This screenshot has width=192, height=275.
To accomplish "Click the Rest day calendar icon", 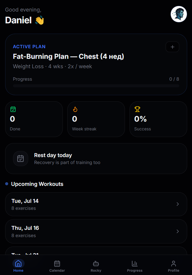I will coord(21,159).
